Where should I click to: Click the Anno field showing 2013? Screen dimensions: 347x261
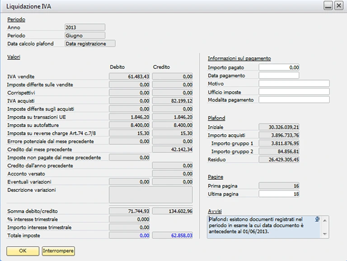tap(85, 27)
